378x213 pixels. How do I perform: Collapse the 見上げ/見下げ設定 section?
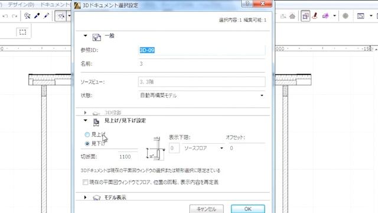coord(85,120)
